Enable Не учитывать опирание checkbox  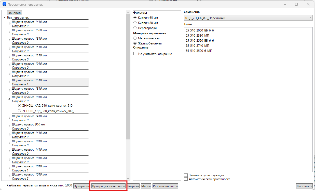(x=135, y=54)
